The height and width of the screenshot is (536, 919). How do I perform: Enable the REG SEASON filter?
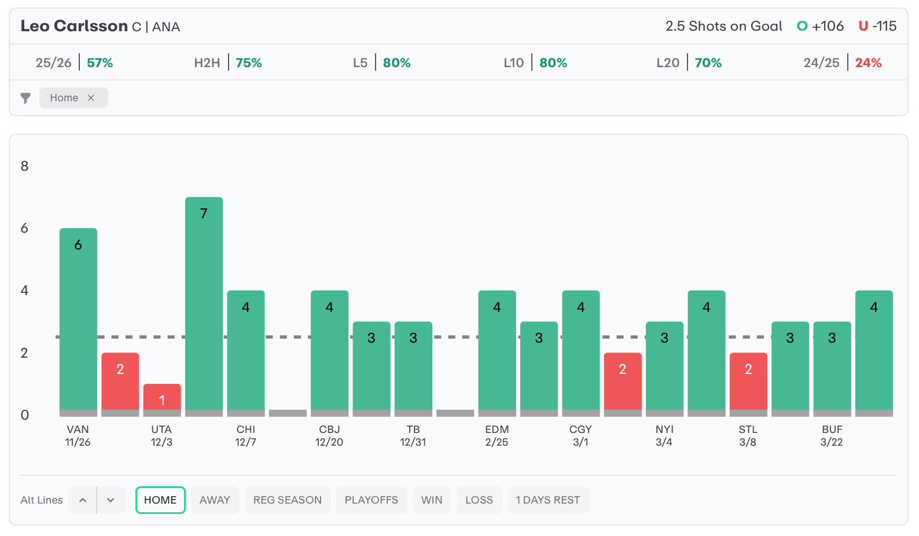[x=287, y=500]
